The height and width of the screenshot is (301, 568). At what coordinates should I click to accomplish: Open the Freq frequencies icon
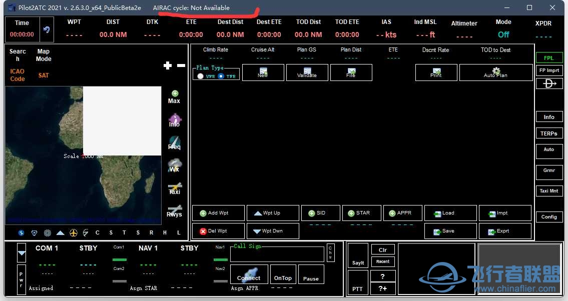[174, 143]
